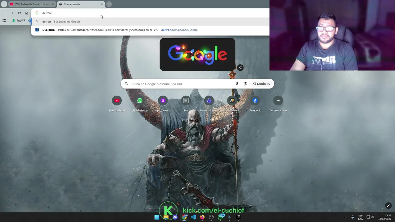Choose the DELTRON deltron.com.pe suggestion

150,30
